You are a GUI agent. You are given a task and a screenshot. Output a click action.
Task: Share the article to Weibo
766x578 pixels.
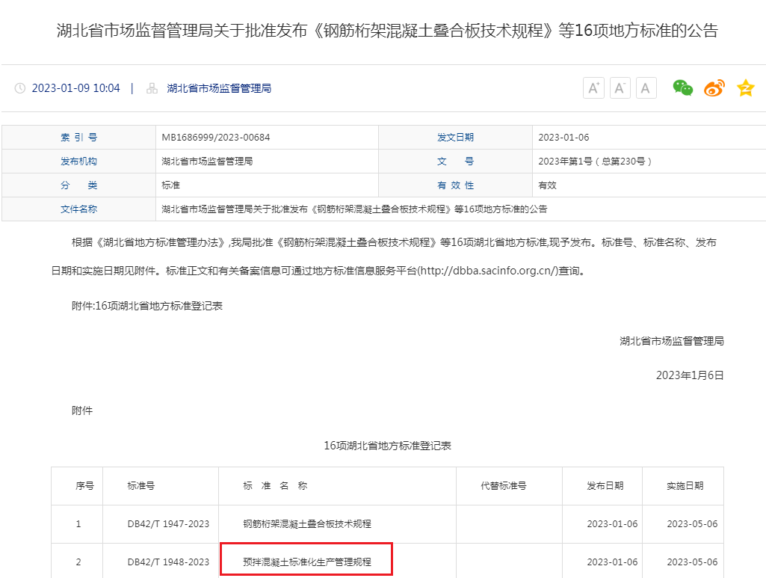[713, 87]
